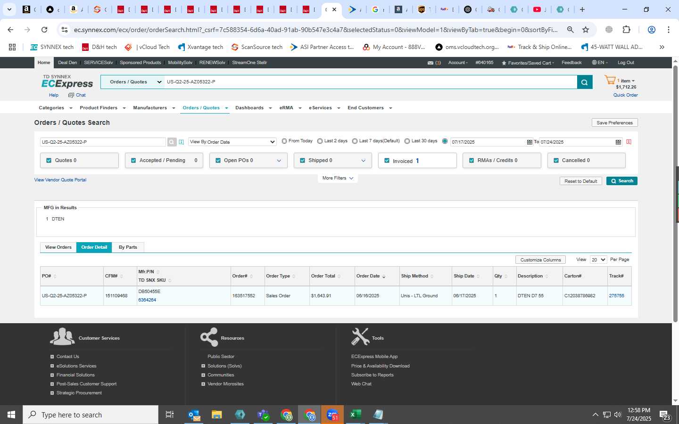Screen dimensions: 679x424
Task: Open Favorites/Saved Cart dropdown
Action: pos(528,63)
